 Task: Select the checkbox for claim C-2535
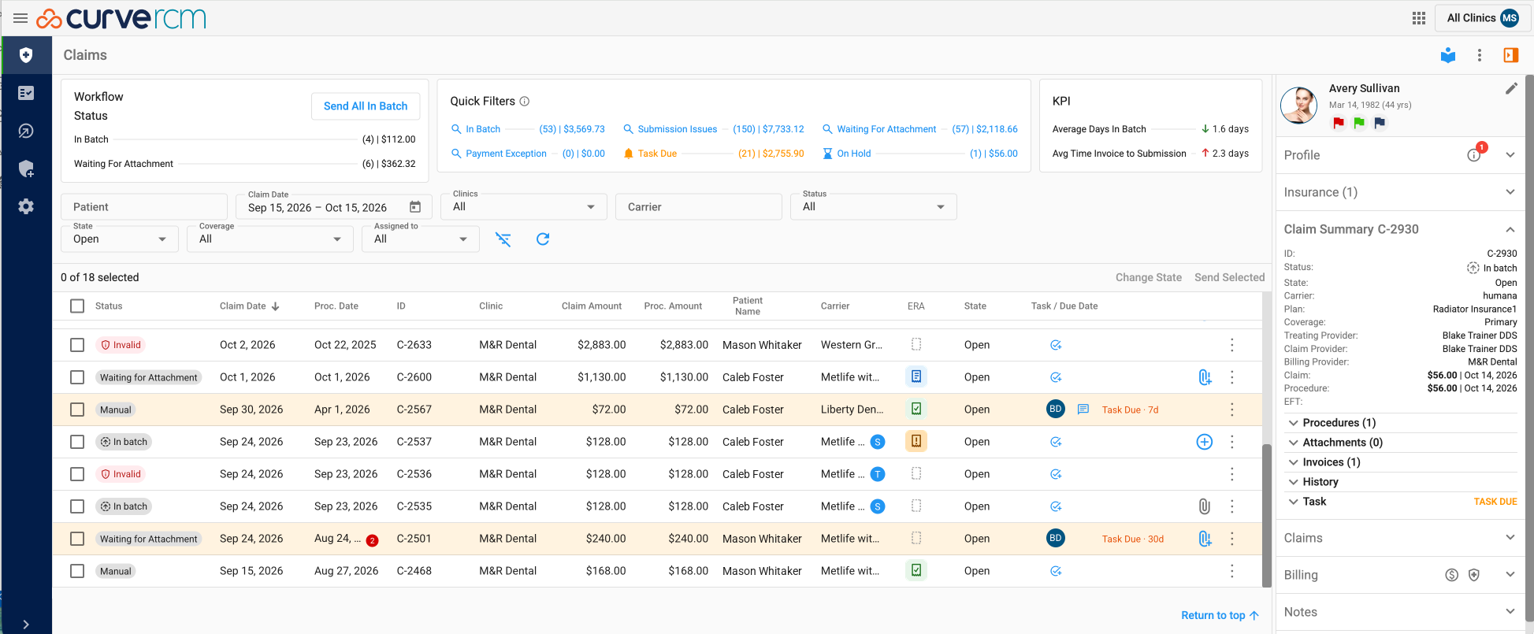point(77,506)
